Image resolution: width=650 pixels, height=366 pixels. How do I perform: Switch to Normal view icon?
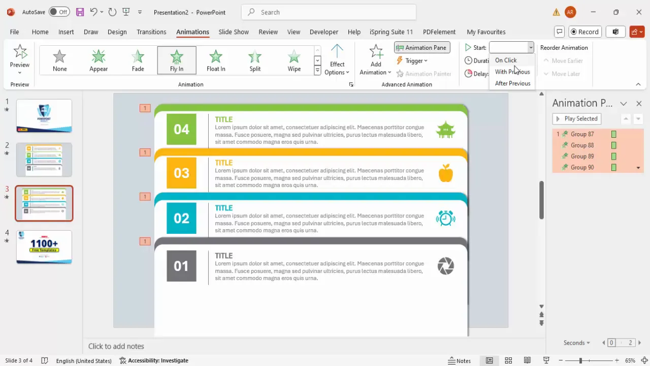tap(489, 360)
